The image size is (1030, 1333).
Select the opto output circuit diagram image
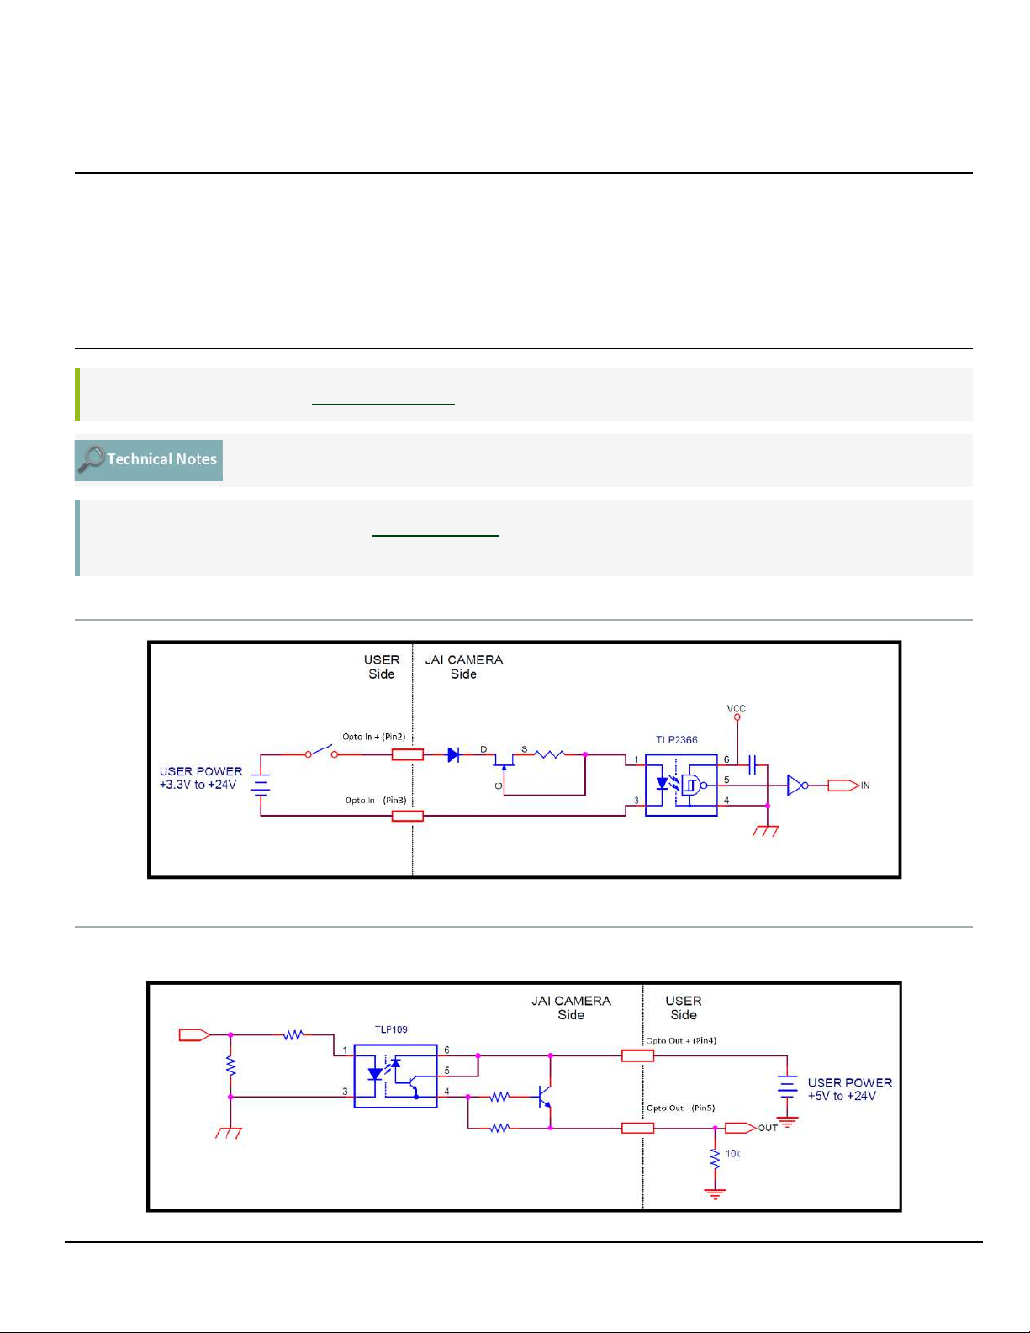(525, 1097)
